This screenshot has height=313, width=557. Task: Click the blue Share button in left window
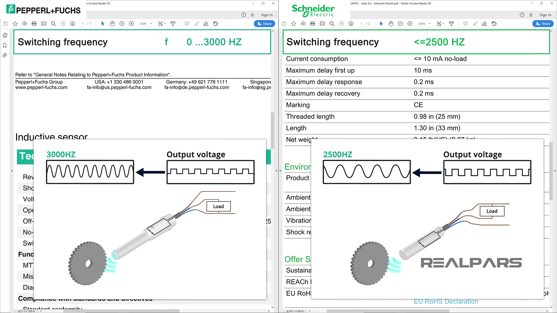pos(264,23)
